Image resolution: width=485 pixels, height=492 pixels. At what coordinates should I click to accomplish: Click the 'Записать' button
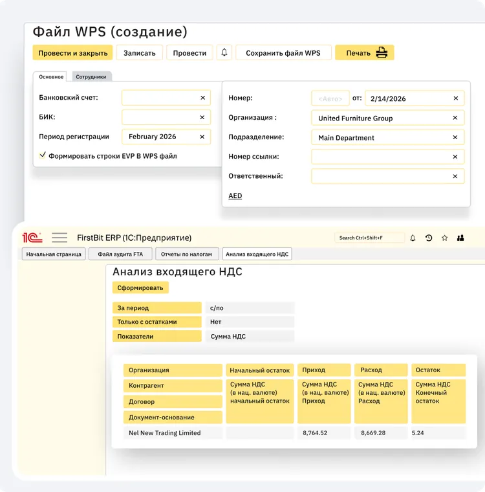tap(140, 52)
